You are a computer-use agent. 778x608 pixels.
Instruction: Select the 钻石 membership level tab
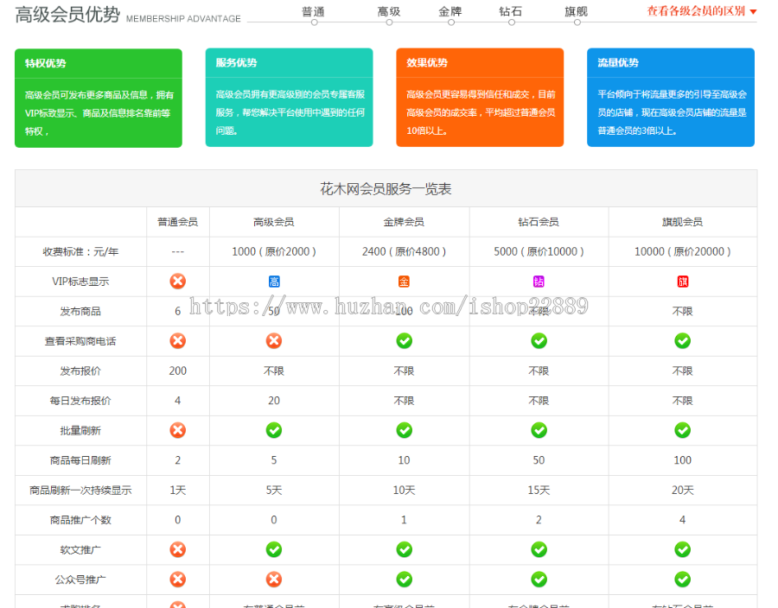point(511,11)
